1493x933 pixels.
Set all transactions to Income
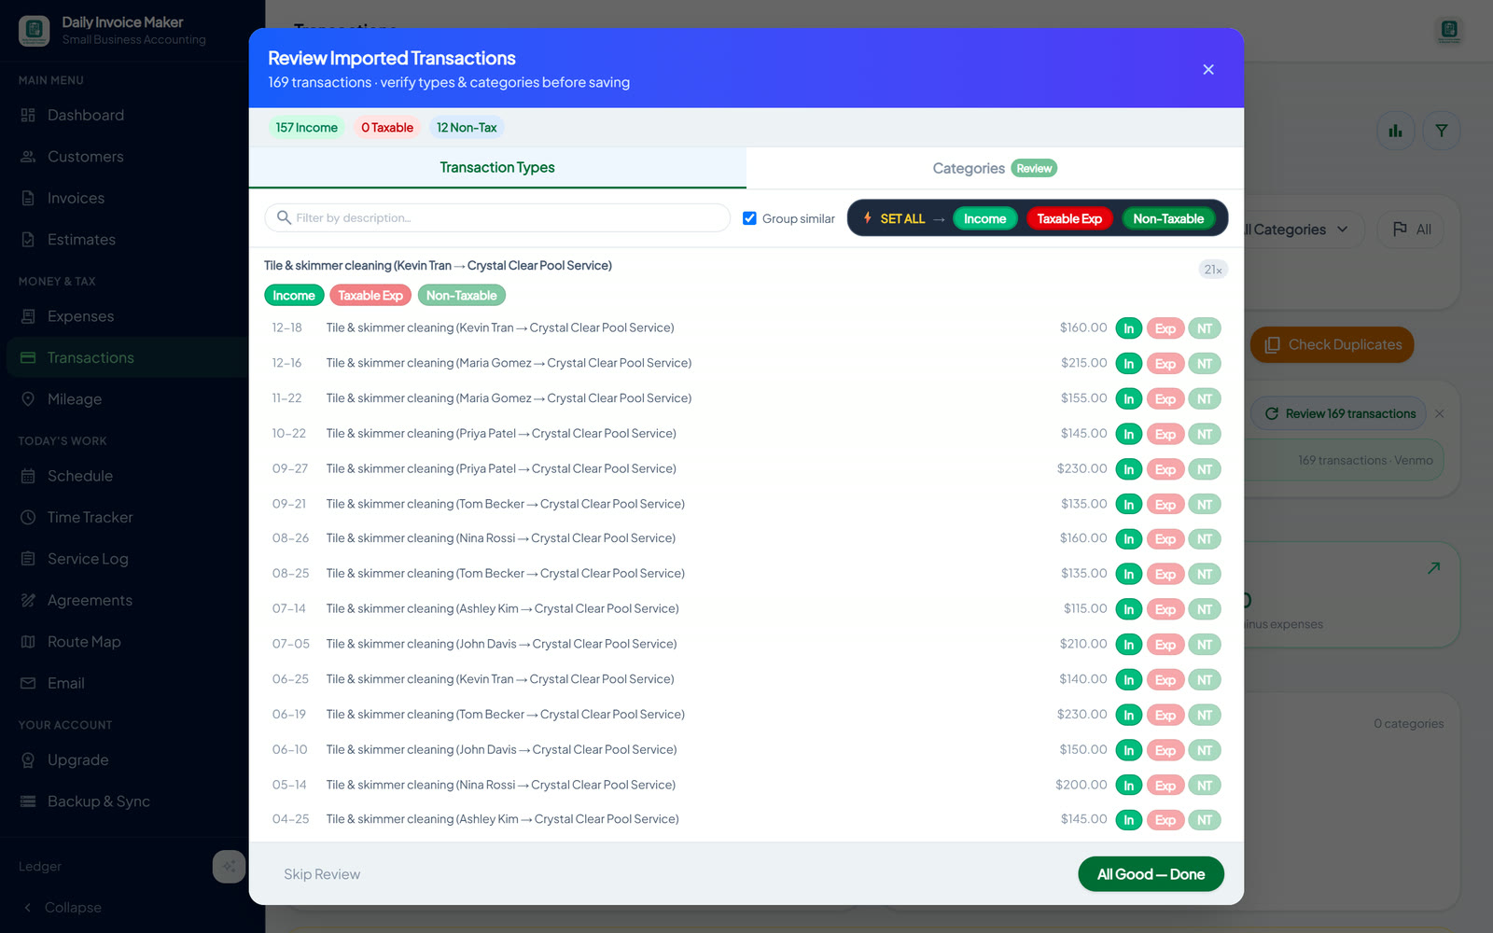(984, 218)
